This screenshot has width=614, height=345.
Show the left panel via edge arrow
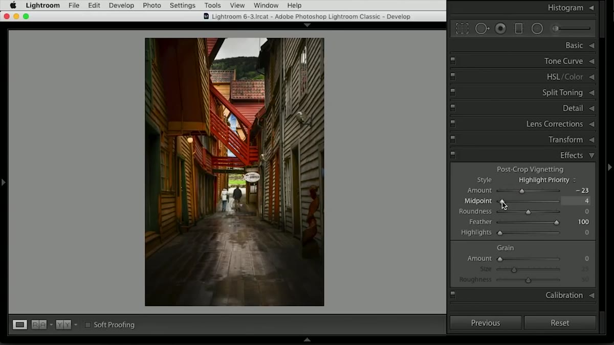(x=3, y=182)
